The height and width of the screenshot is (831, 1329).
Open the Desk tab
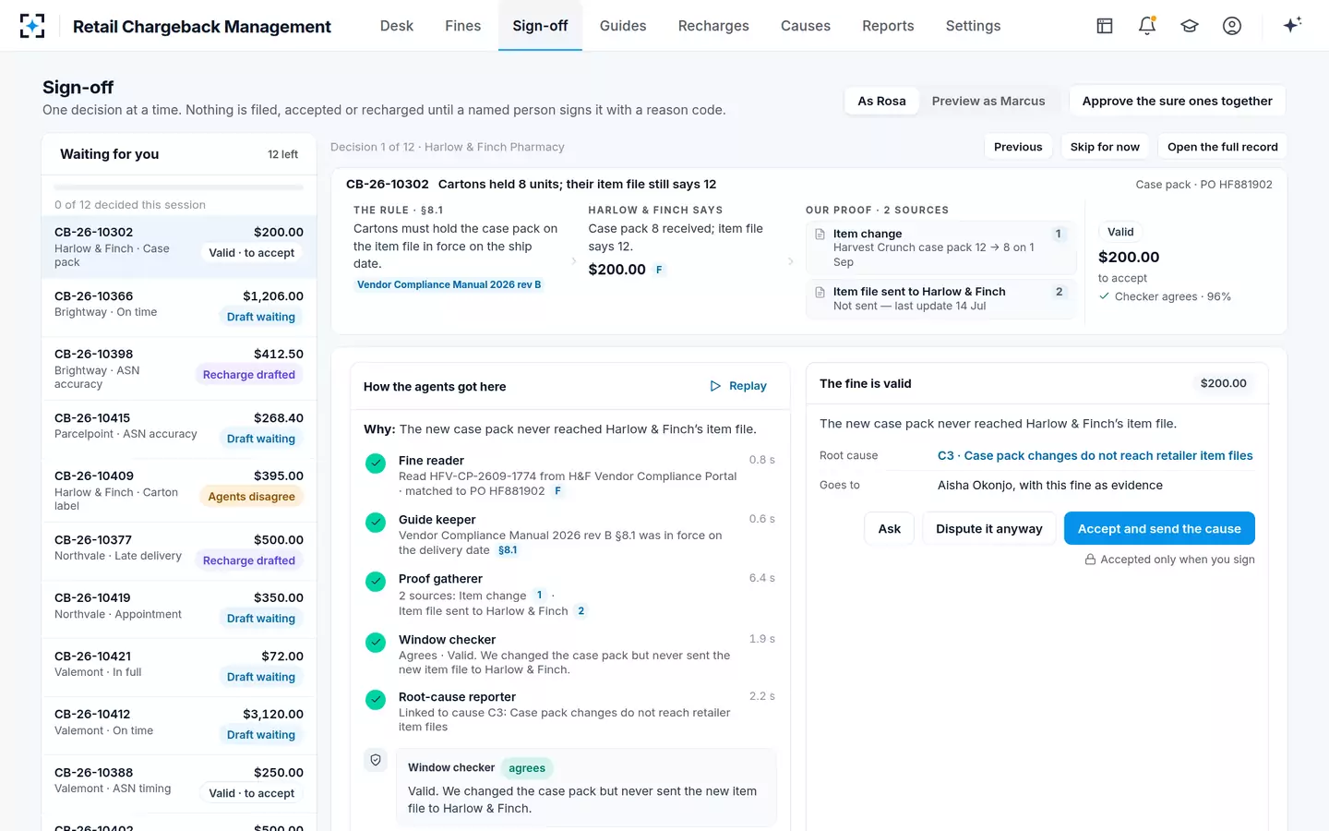point(397,26)
